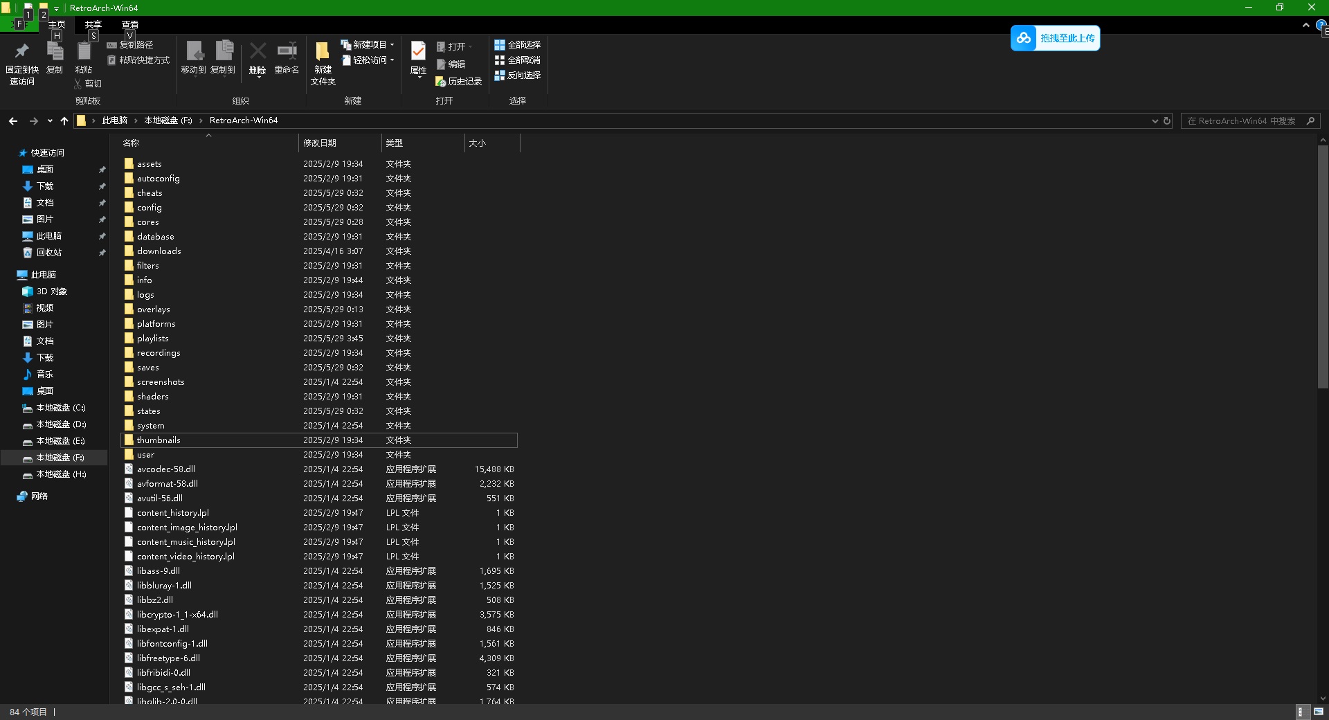Image resolution: width=1329 pixels, height=720 pixels.
Task: Click the Baidu cloud upload (拖拽至此上传) widget
Action: click(x=1055, y=38)
